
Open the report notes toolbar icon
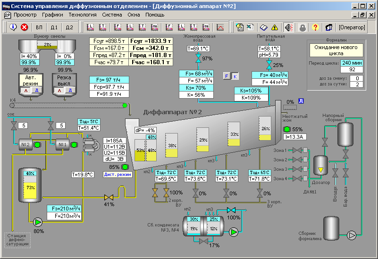click(239, 27)
